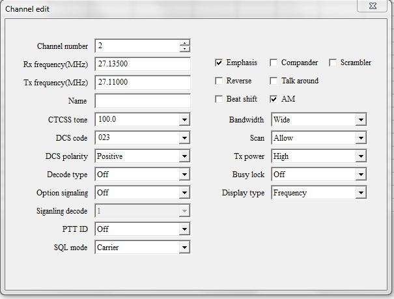The height and width of the screenshot is (299, 394).
Task: Enable the Compander checkbox
Action: tap(274, 63)
